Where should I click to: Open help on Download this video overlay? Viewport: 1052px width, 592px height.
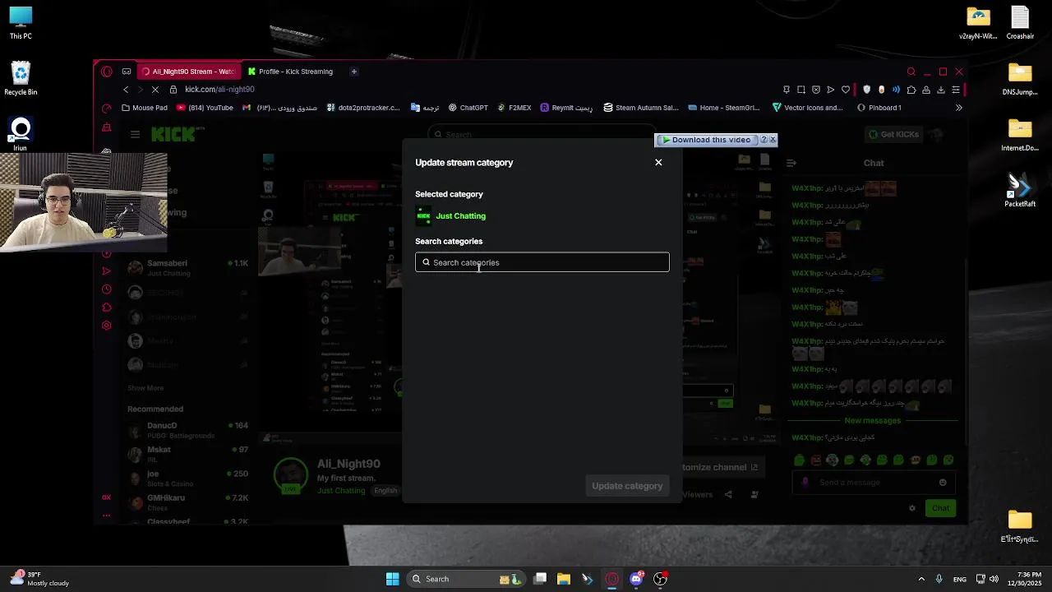pyautogui.click(x=764, y=140)
